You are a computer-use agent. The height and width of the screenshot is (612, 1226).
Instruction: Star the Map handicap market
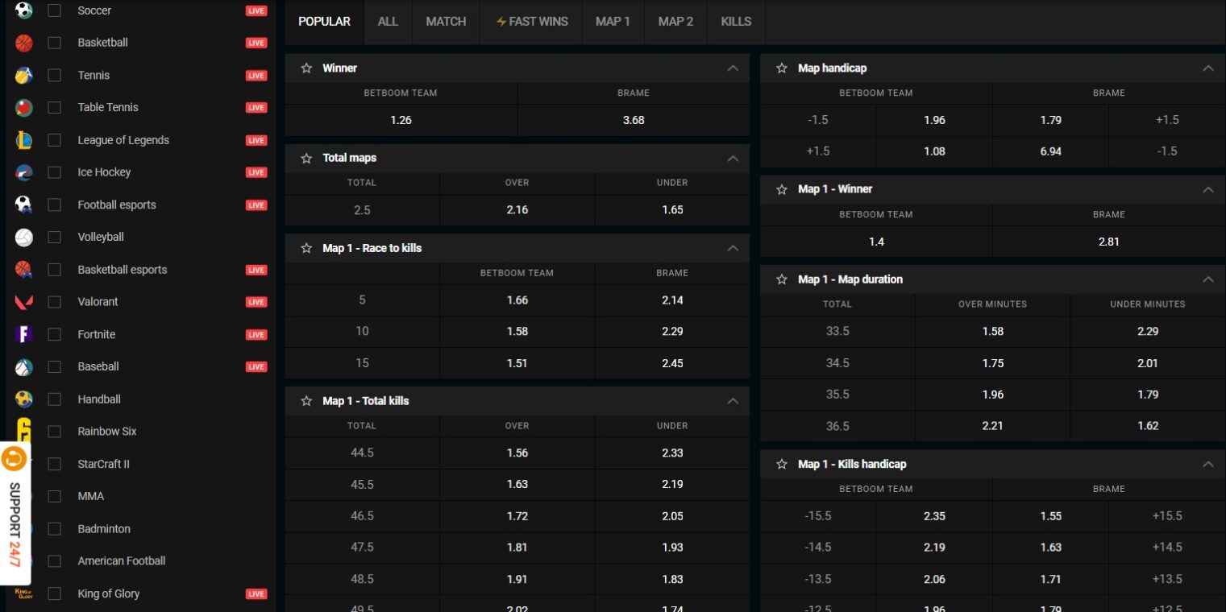(781, 68)
